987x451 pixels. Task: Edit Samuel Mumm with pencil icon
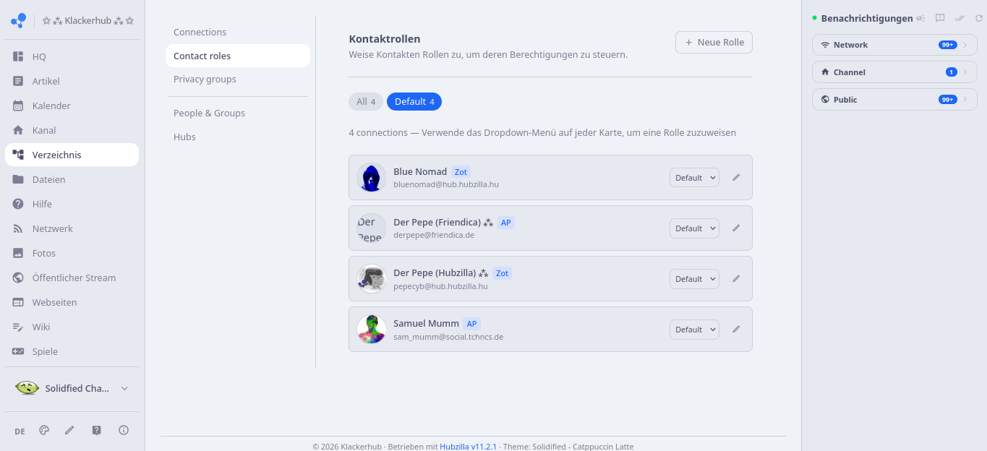736,329
